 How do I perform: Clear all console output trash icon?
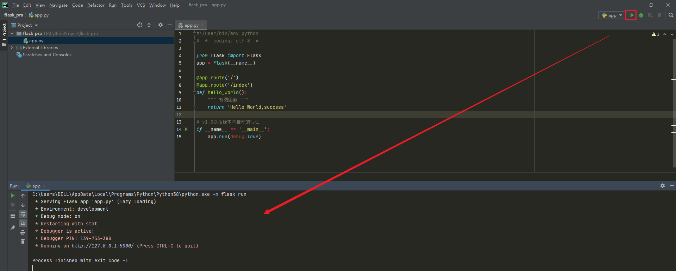pos(23,242)
